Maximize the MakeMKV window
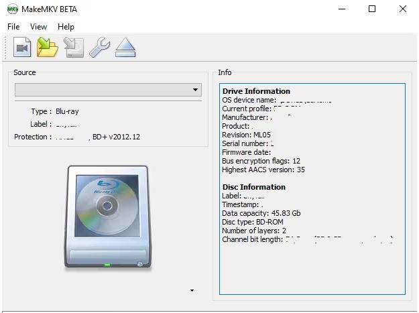 click(372, 9)
